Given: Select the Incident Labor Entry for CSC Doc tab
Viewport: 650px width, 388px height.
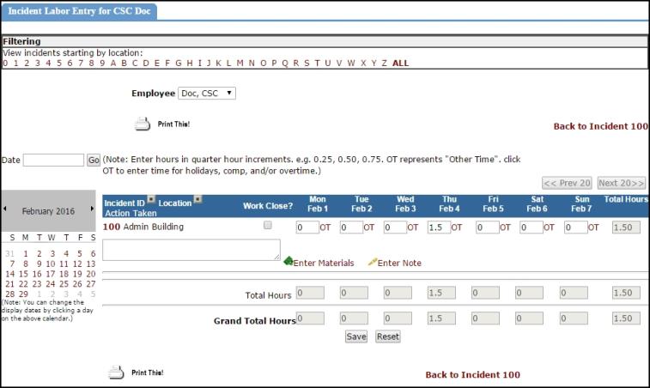Looking at the screenshot, I should coord(79,11).
